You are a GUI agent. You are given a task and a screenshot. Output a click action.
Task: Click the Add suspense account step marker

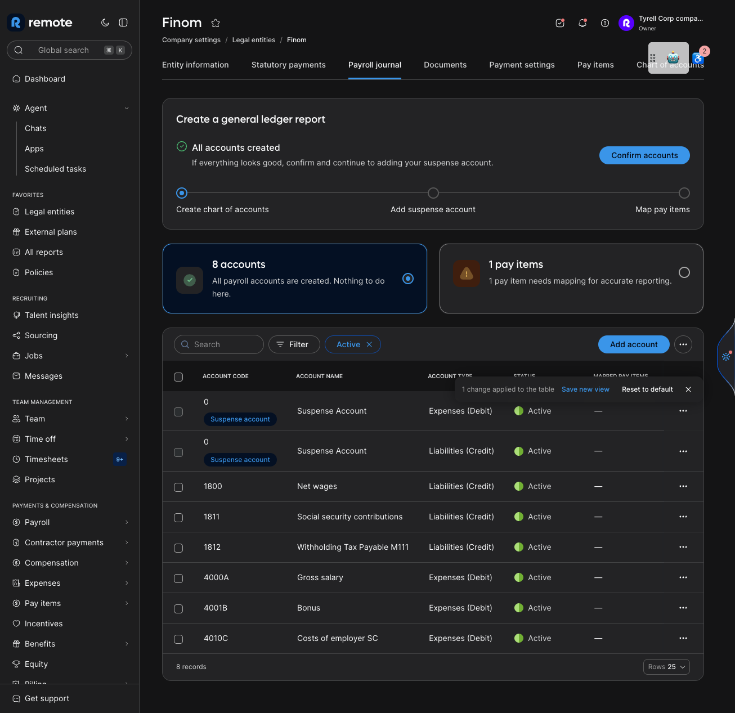tap(433, 193)
